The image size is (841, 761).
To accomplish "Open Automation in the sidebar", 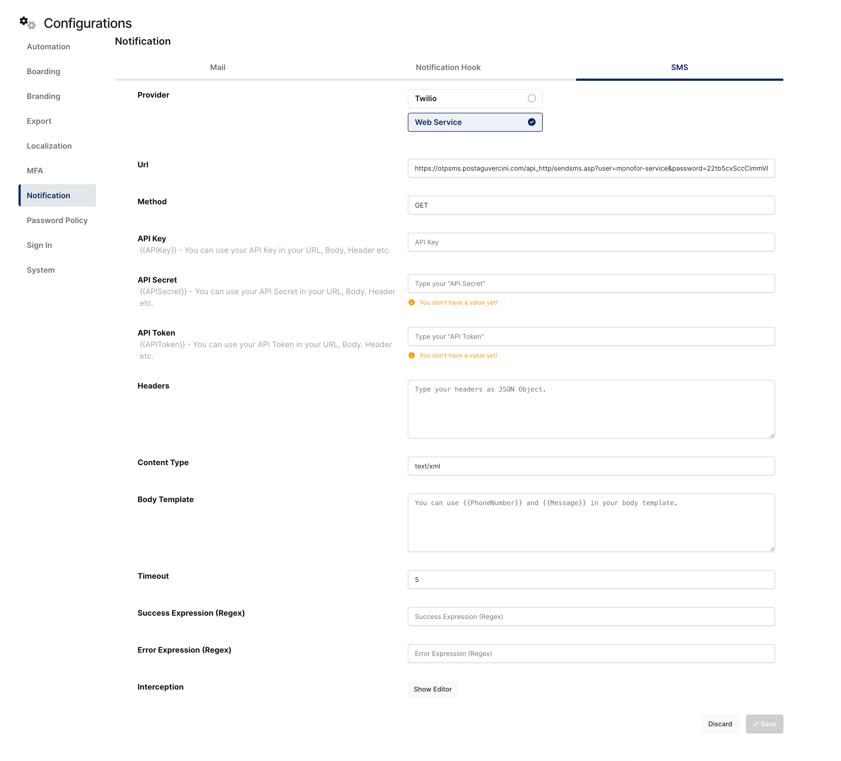I will (48, 47).
